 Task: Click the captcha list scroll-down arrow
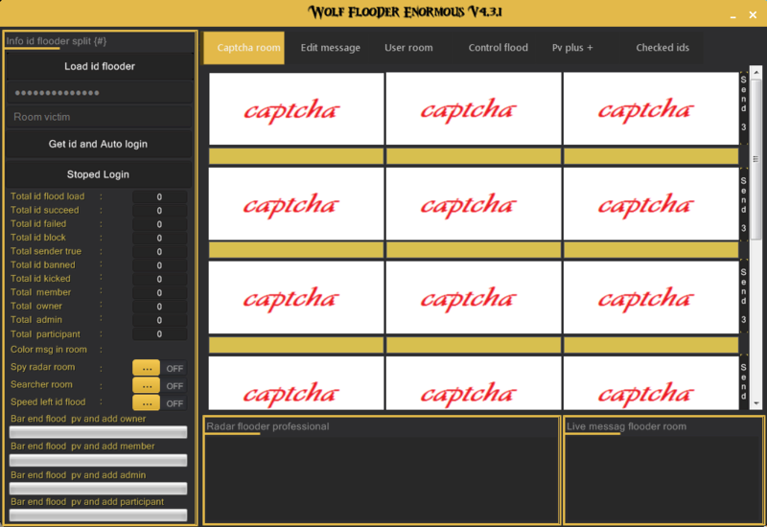756,403
